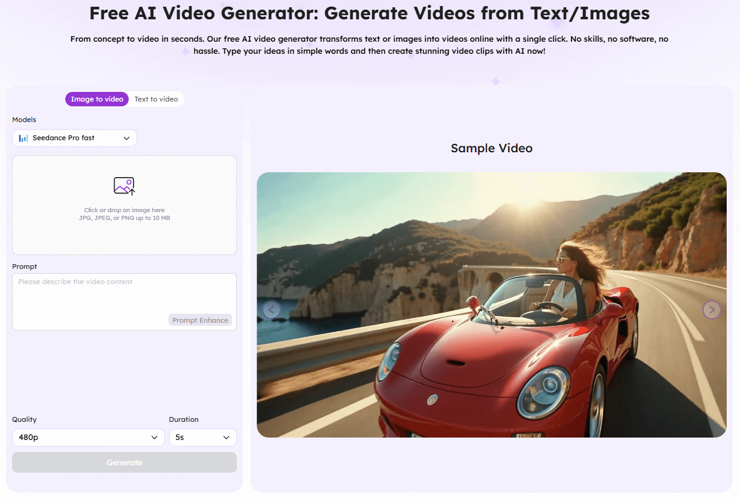Click the chevron on the Models selector
Screen dimensions: 740x498
pyautogui.click(x=127, y=138)
